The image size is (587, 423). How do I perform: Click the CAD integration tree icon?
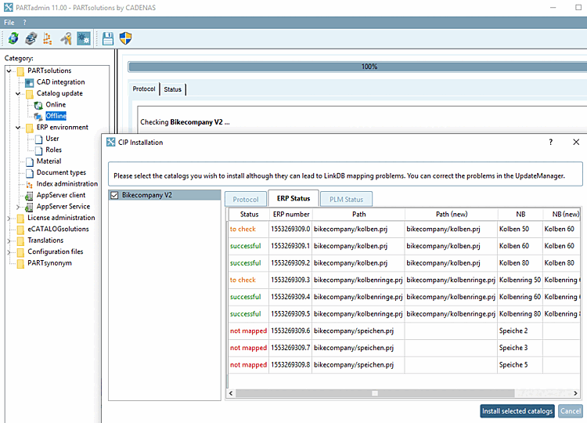[x=30, y=82]
